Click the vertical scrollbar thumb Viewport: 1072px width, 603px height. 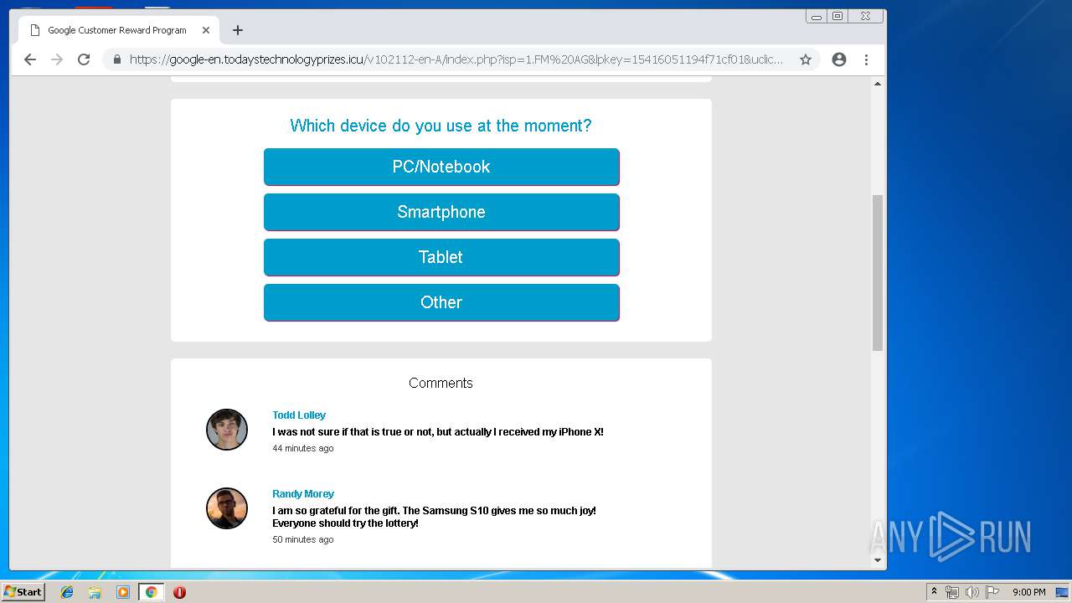[x=878, y=273]
